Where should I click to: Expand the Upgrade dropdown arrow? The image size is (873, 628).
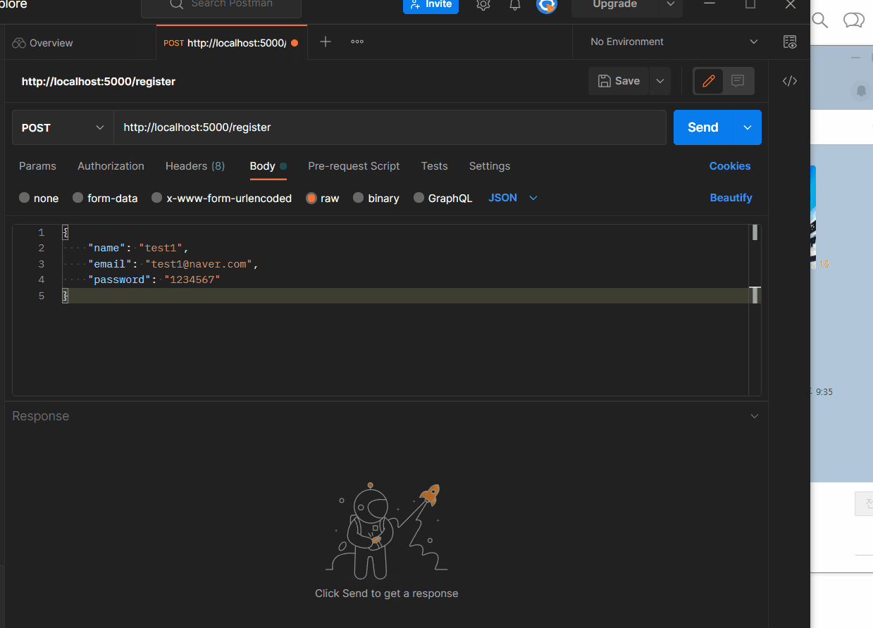click(x=669, y=5)
